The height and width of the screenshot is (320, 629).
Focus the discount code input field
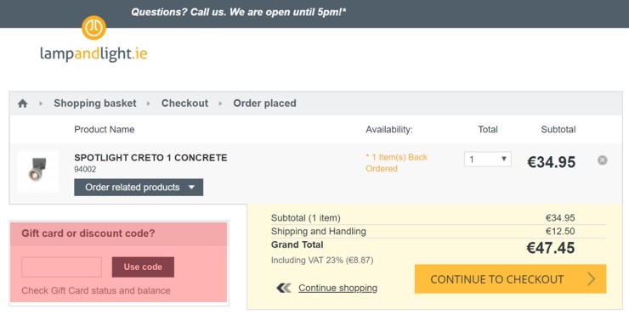pos(61,267)
